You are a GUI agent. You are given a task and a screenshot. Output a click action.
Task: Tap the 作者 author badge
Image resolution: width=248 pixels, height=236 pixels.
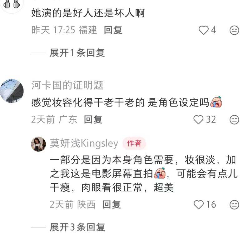click(x=134, y=143)
